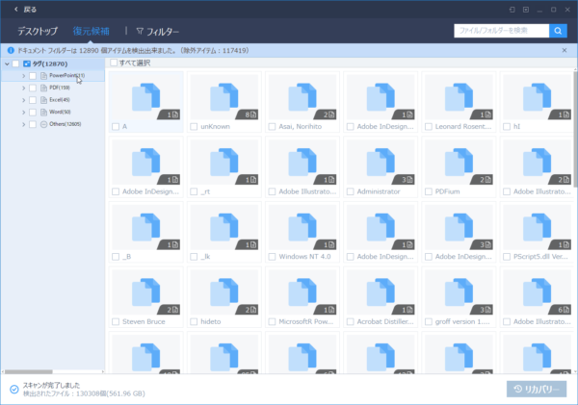The height and width of the screenshot is (405, 578).
Task: Open the folder thumbnail labeled A
Action: pyautogui.click(x=146, y=97)
